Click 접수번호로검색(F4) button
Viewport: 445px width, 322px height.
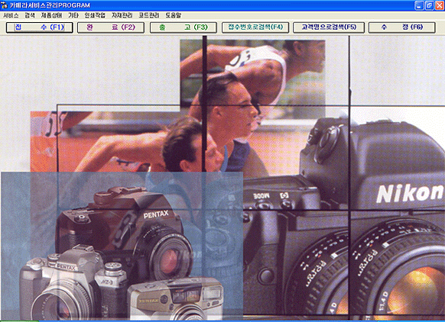[255, 27]
